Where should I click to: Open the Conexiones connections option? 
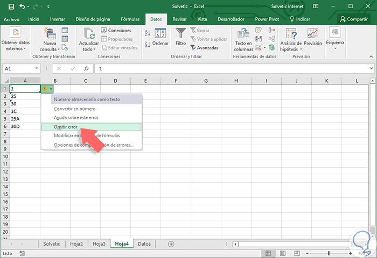[116, 30]
